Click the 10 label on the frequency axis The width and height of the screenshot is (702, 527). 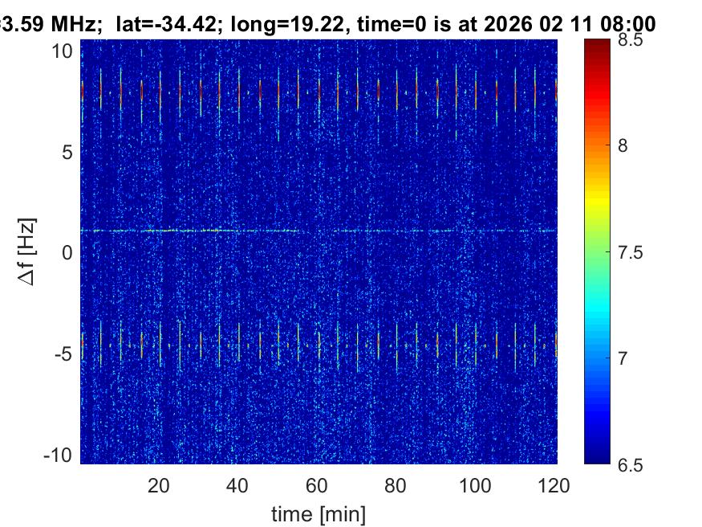coord(64,51)
